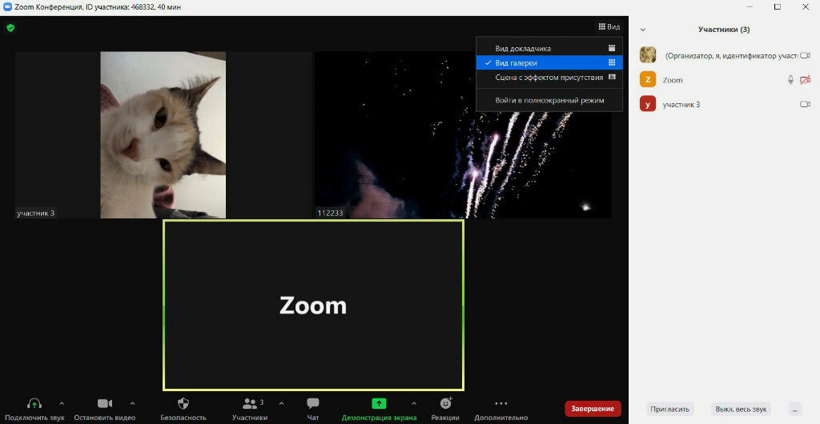820x424 pixels.
Task: Open the More (Дополнительно) three-dots icon
Action: pos(501,403)
